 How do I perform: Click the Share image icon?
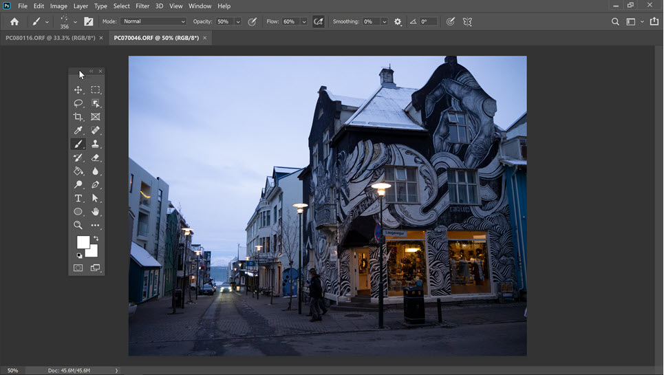654,21
